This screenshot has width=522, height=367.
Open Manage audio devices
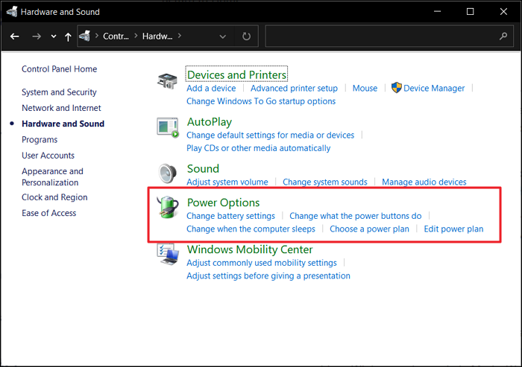pyautogui.click(x=424, y=182)
